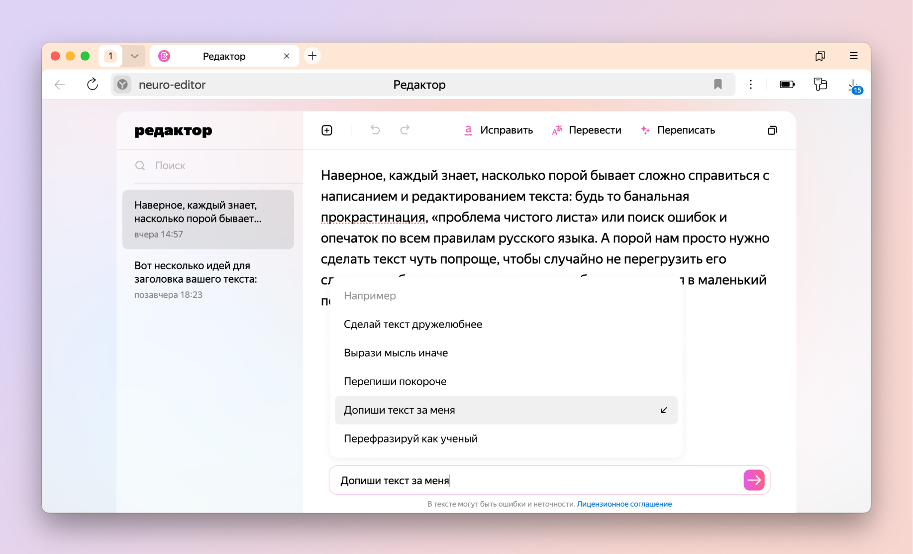Viewport: 913px width, 554px height.
Task: Open the Лицензионное соглашение link
Action: click(x=624, y=504)
